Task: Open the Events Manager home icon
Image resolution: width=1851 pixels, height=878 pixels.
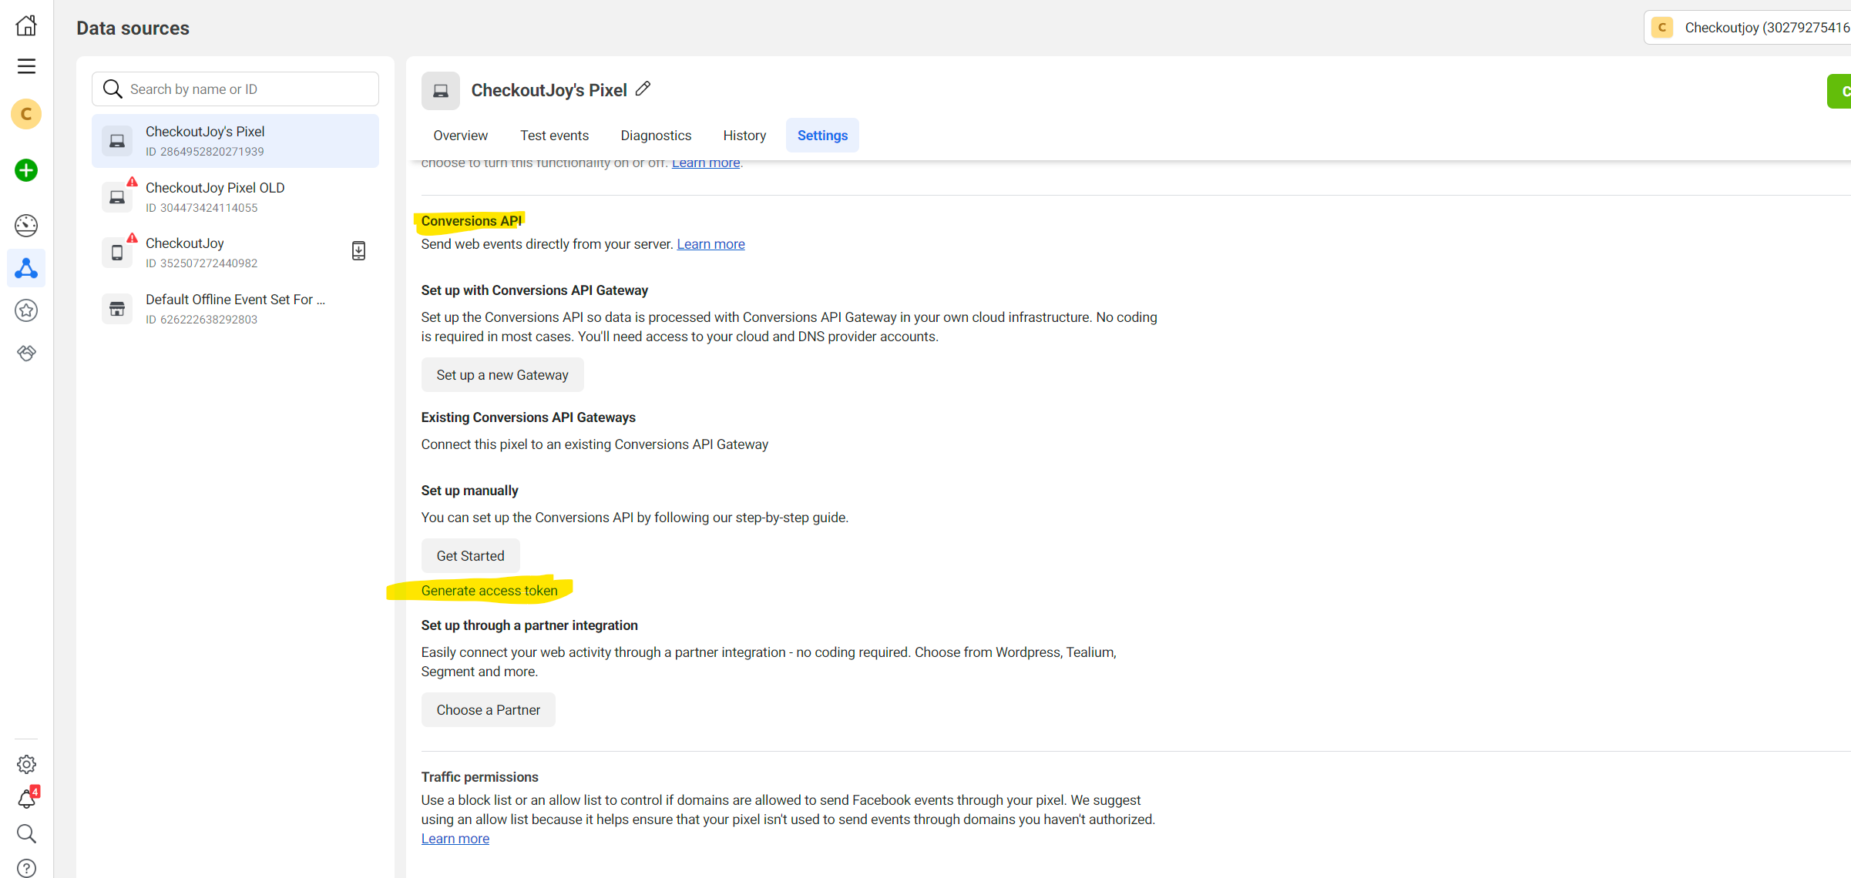Action: [25, 25]
